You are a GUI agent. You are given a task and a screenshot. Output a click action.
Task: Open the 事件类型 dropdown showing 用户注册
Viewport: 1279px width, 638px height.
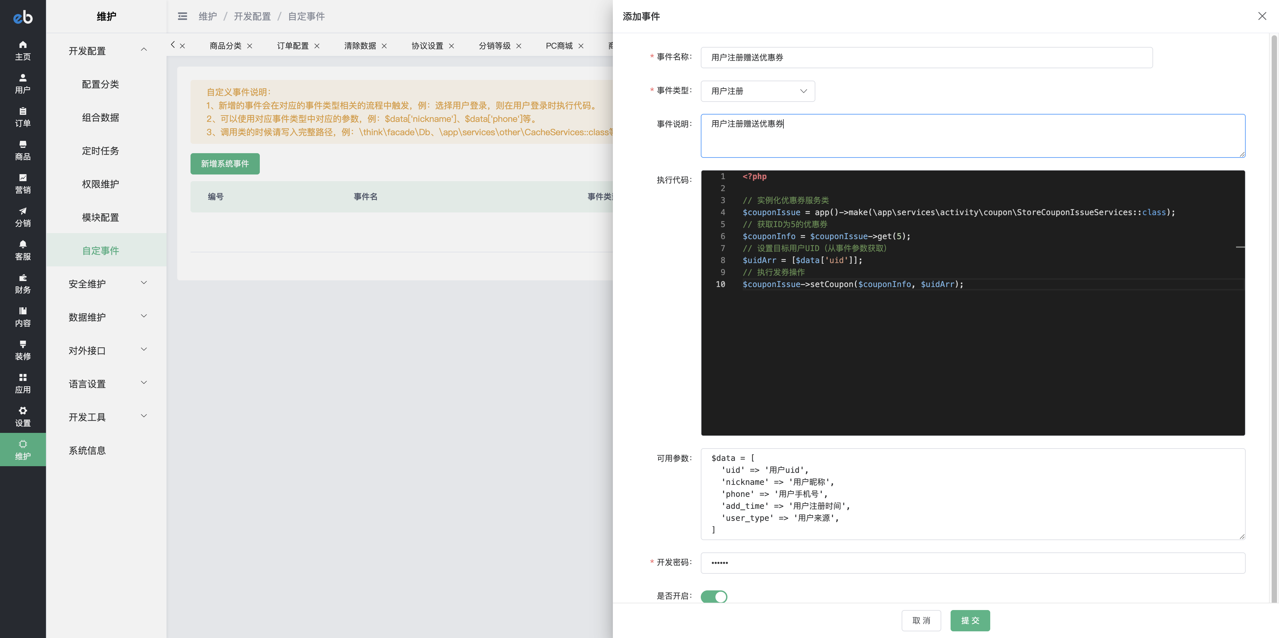(x=757, y=91)
